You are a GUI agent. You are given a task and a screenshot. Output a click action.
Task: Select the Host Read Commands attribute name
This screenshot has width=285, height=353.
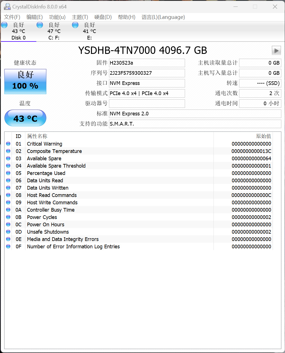coord(52,195)
